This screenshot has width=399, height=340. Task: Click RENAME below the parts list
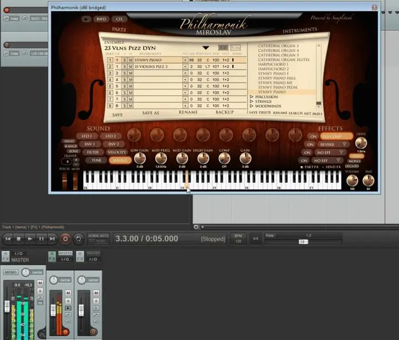point(188,112)
